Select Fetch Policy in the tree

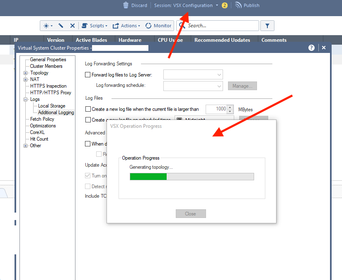pyautogui.click(x=42, y=119)
